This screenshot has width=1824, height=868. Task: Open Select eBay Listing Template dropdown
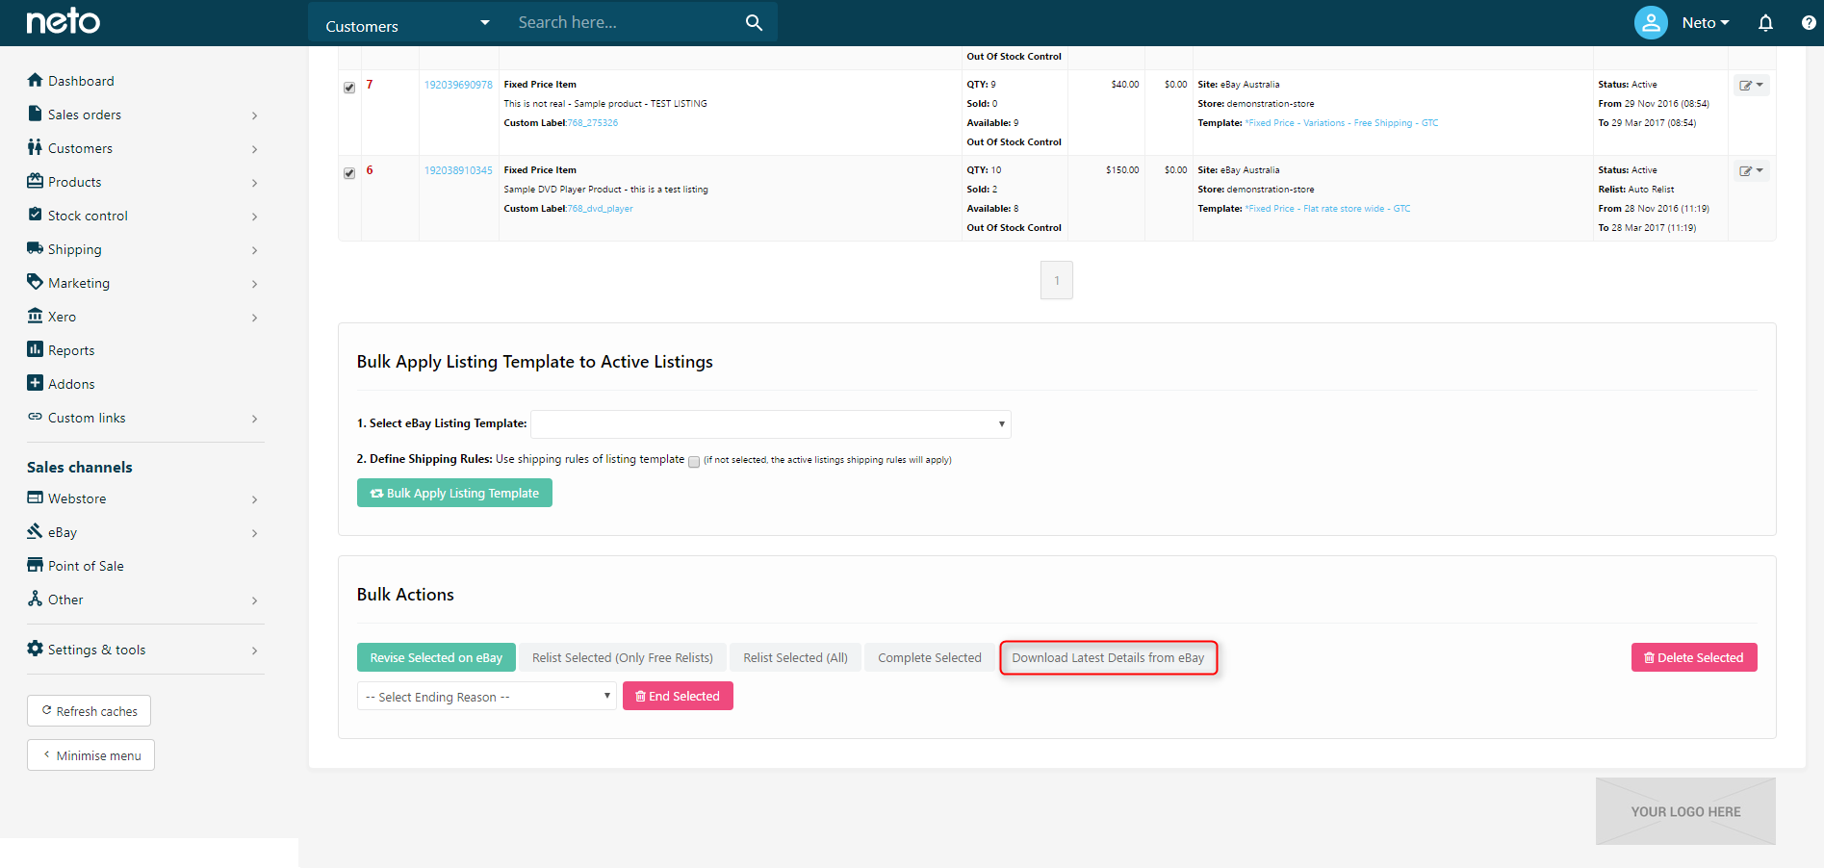click(771, 424)
